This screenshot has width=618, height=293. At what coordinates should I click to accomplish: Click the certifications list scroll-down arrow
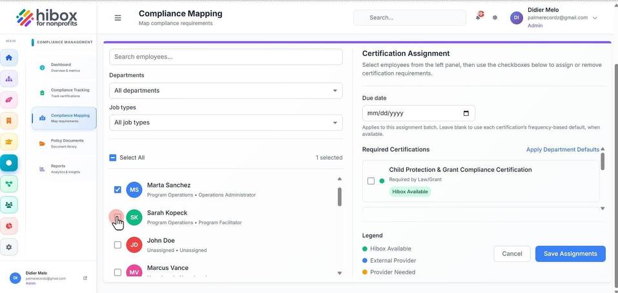click(603, 209)
